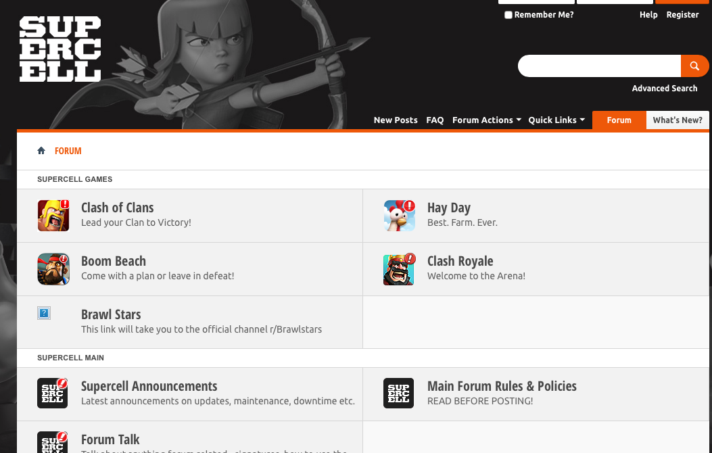The width and height of the screenshot is (712, 453).
Task: Click 'Come with a plan or leave in defeat!'
Action: click(158, 276)
